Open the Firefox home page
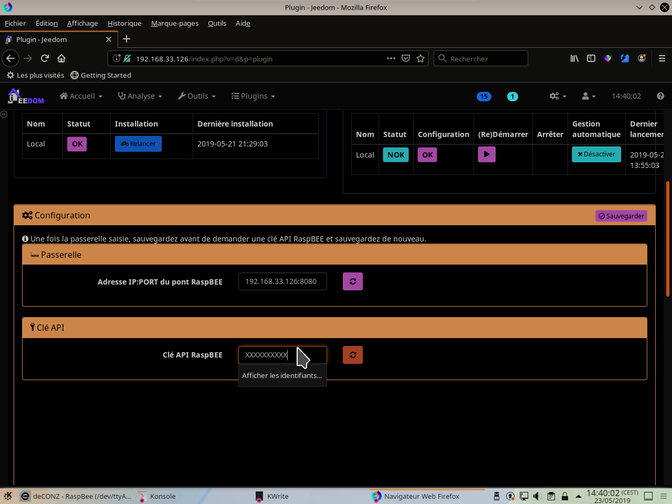 click(x=61, y=58)
